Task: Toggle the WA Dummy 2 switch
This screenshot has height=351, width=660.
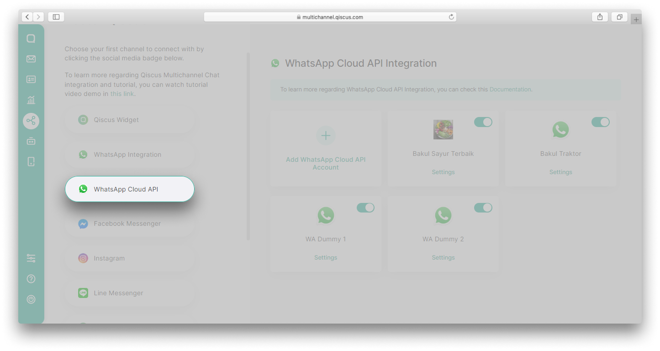Action: pos(483,208)
